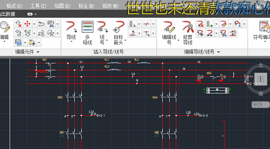Open the 格式(O) menu

14,6
